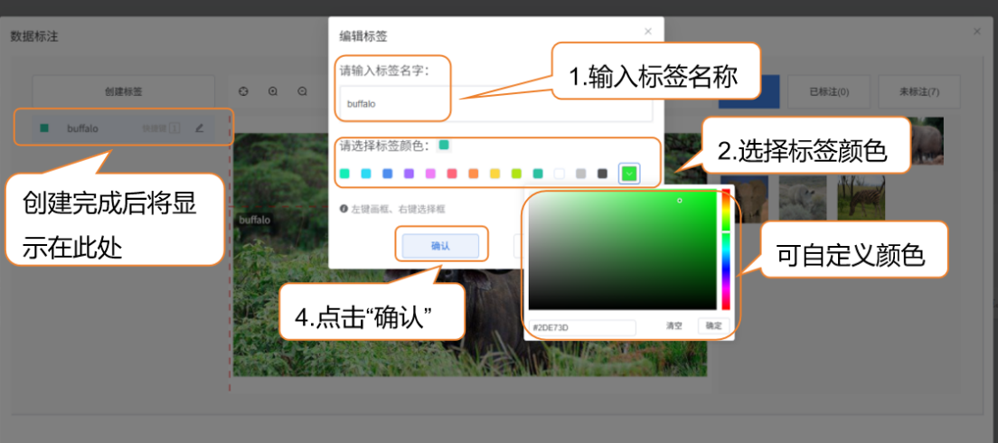The height and width of the screenshot is (443, 998).
Task: Click the 创建标签 button
Action: (x=123, y=91)
